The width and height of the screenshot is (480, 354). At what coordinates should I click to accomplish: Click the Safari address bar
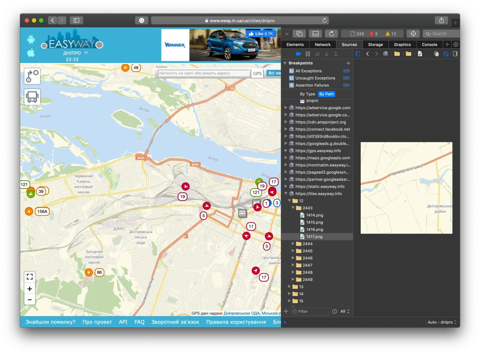pos(240,21)
